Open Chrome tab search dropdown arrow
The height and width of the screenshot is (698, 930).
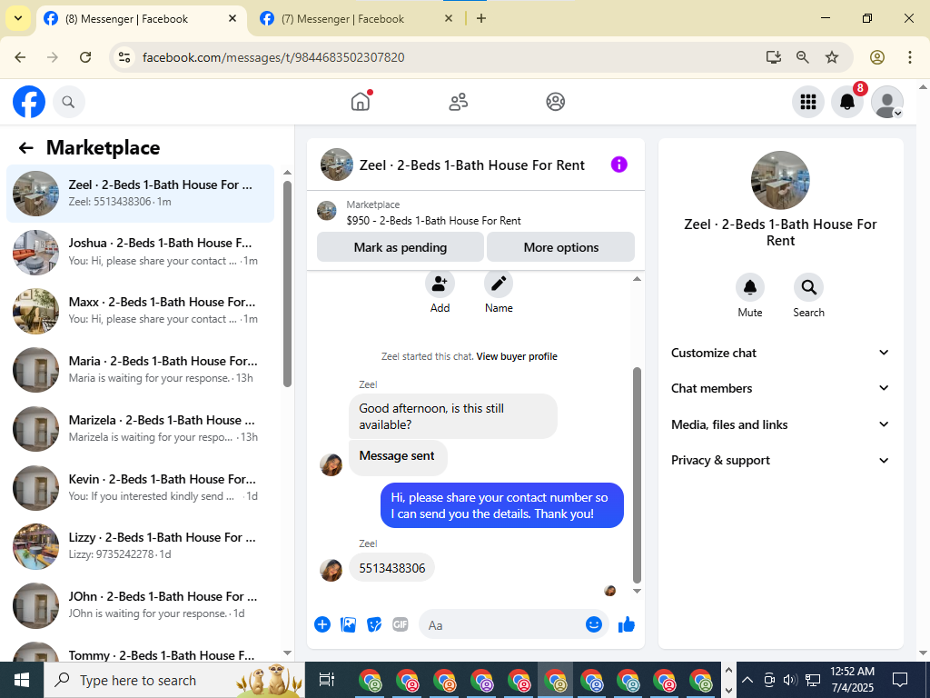pos(18,18)
